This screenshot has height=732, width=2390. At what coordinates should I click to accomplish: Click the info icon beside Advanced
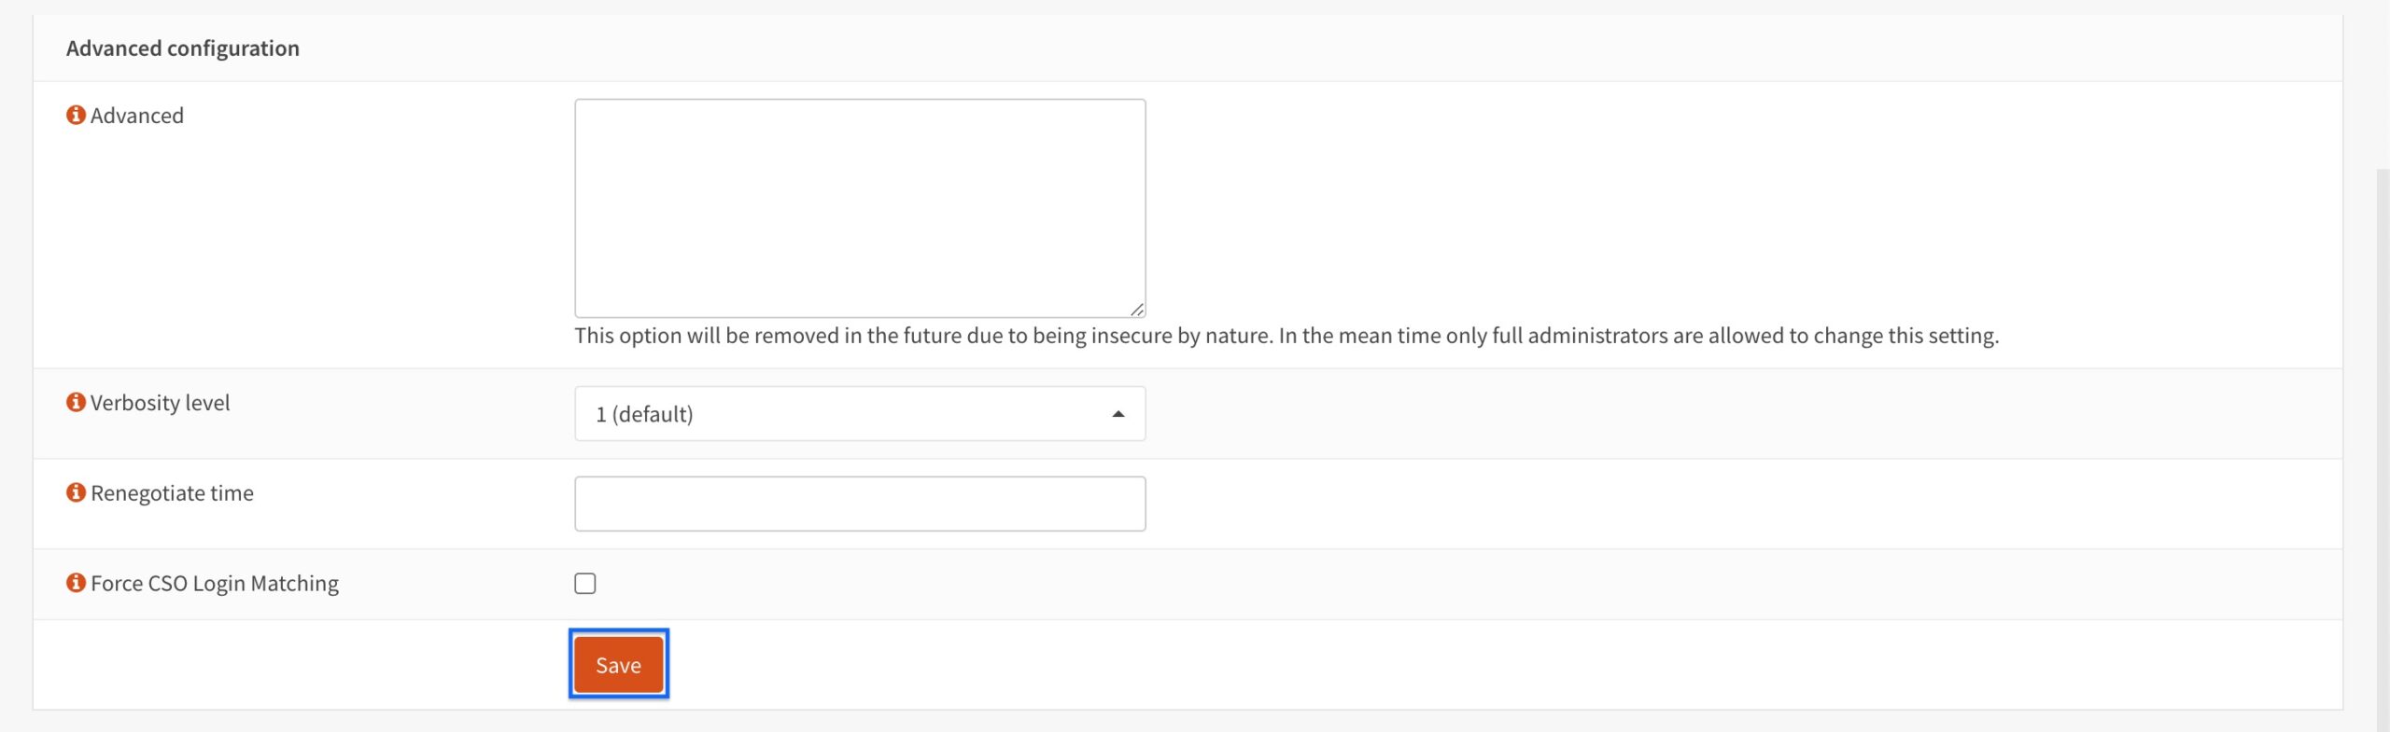pyautogui.click(x=76, y=115)
